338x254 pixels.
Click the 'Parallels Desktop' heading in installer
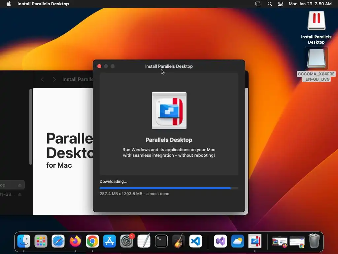click(x=169, y=140)
